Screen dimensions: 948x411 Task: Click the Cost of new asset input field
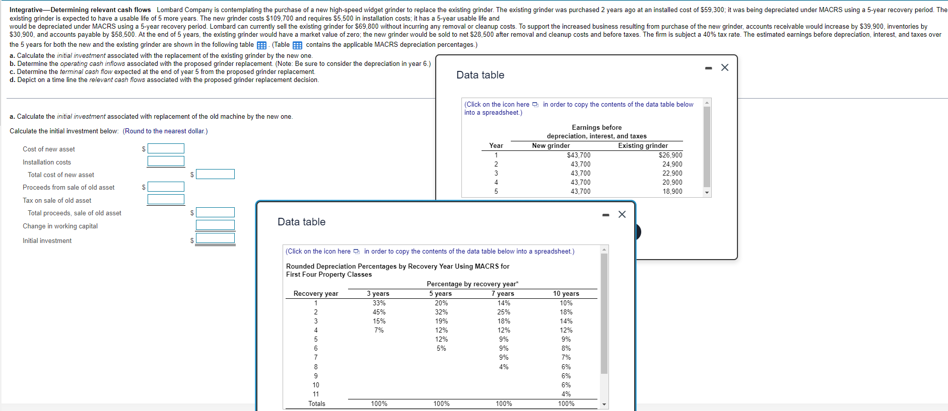click(166, 148)
